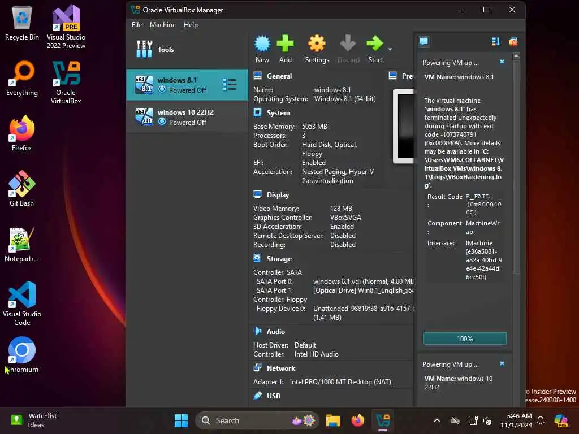Screen dimensions: 579x434
Task: Open File Explorer from taskbar
Action: [x=332, y=420]
